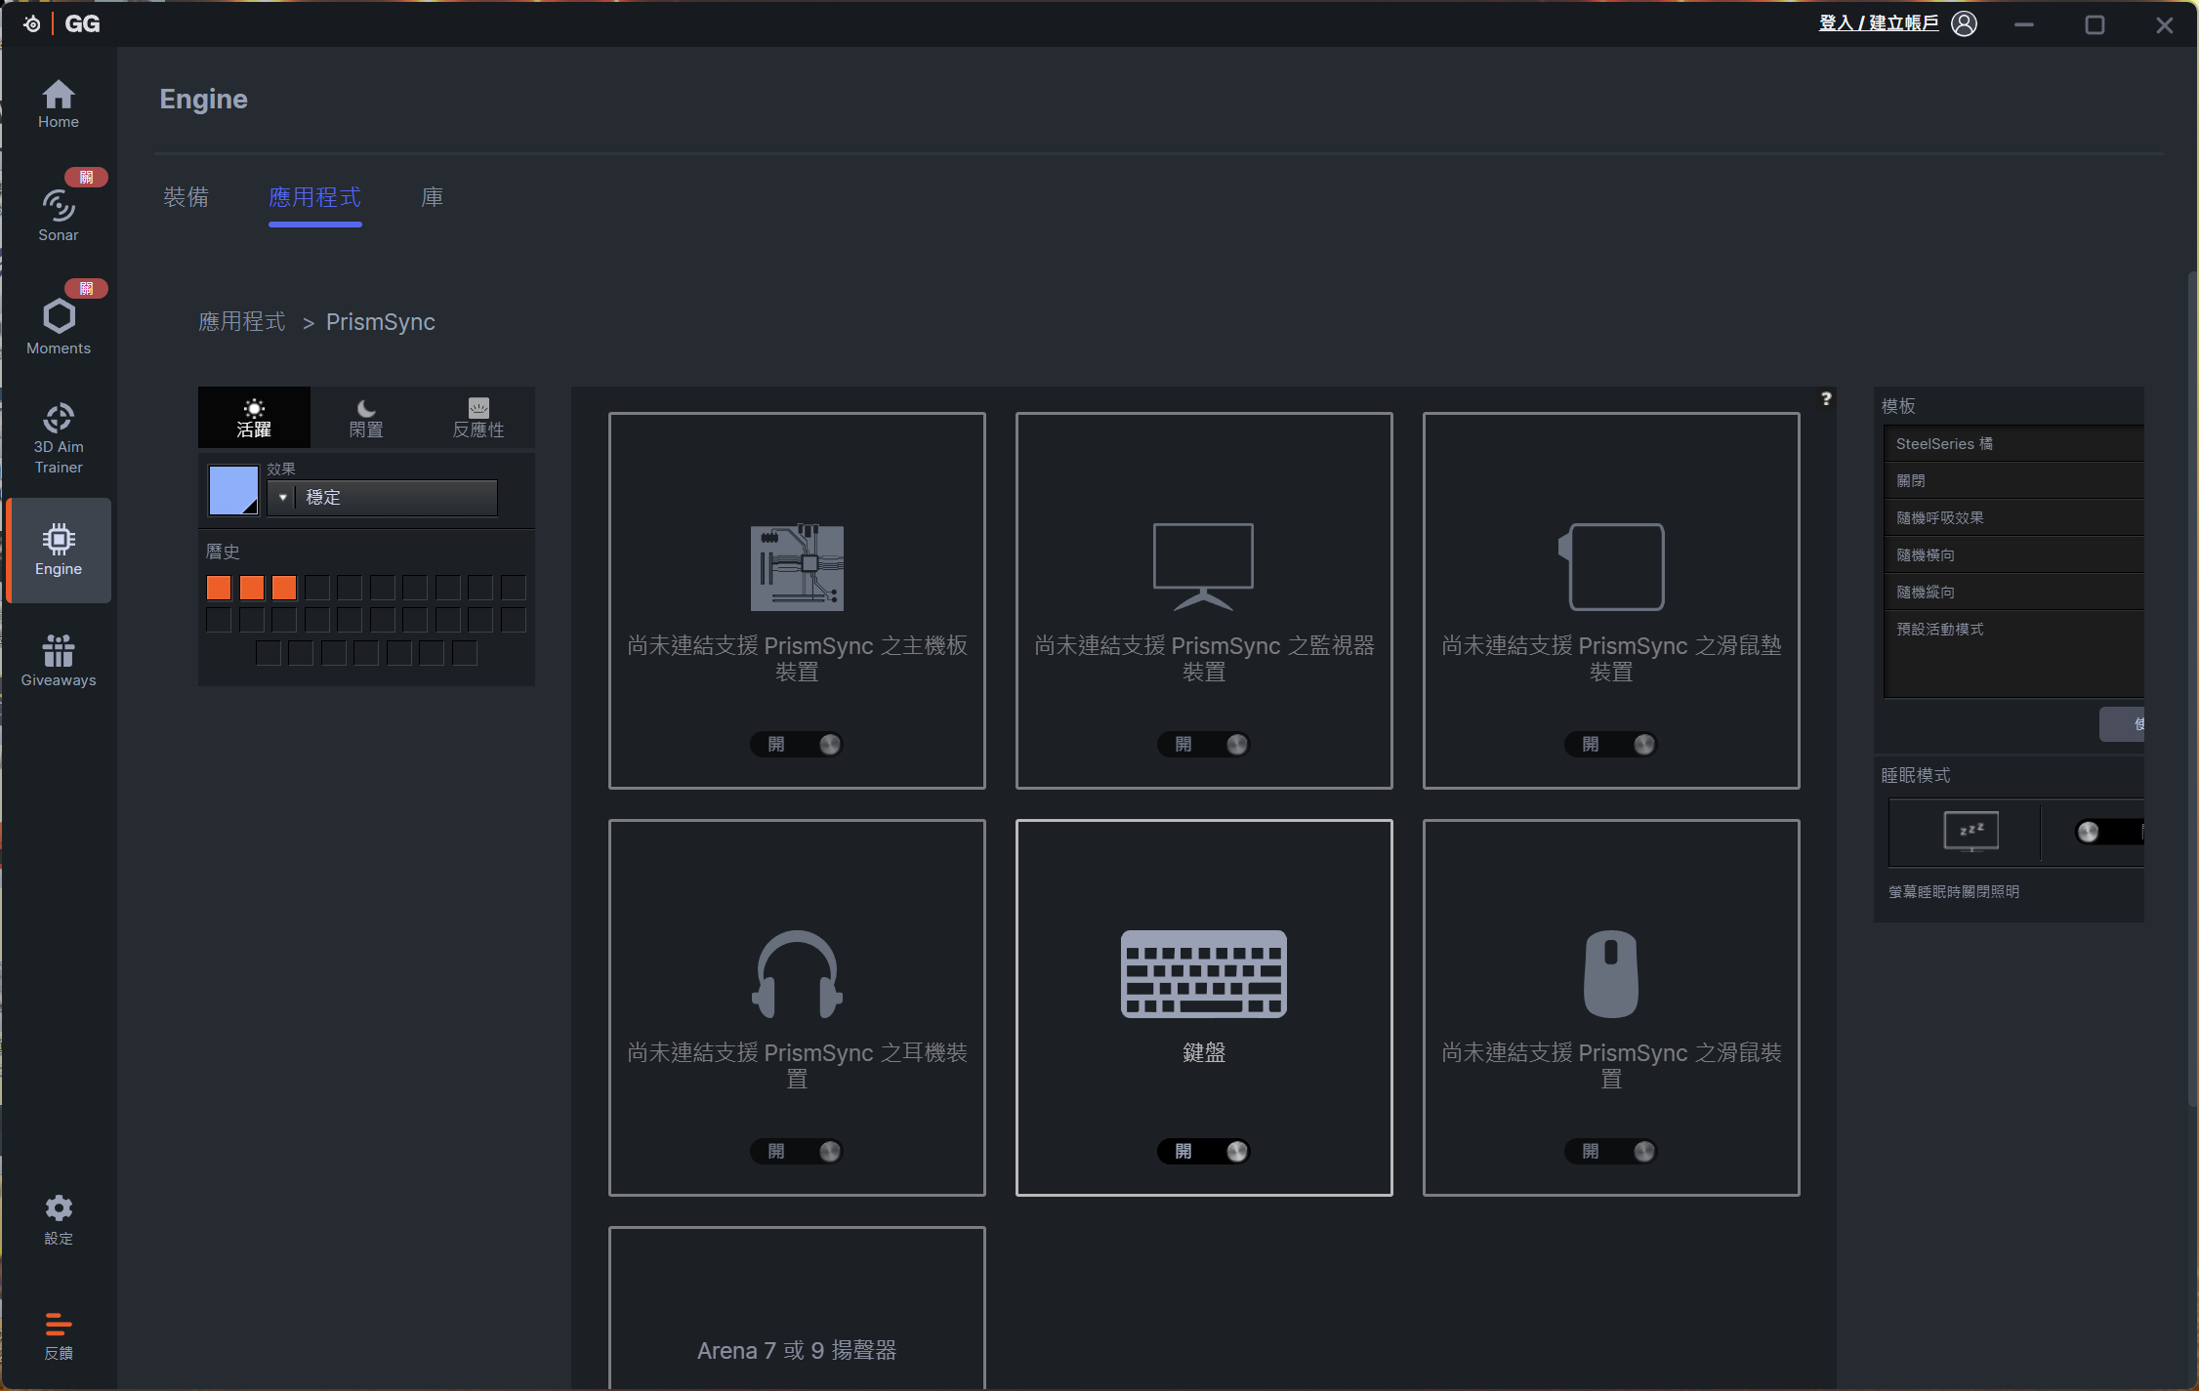Select the SteelSeries template
The height and width of the screenshot is (1391, 2199).
2013,443
